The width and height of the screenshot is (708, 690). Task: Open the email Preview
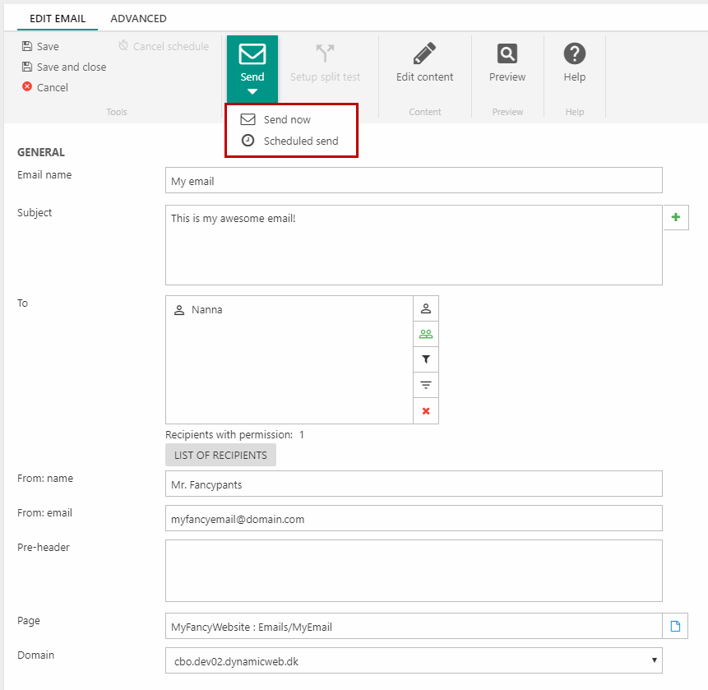tap(507, 55)
